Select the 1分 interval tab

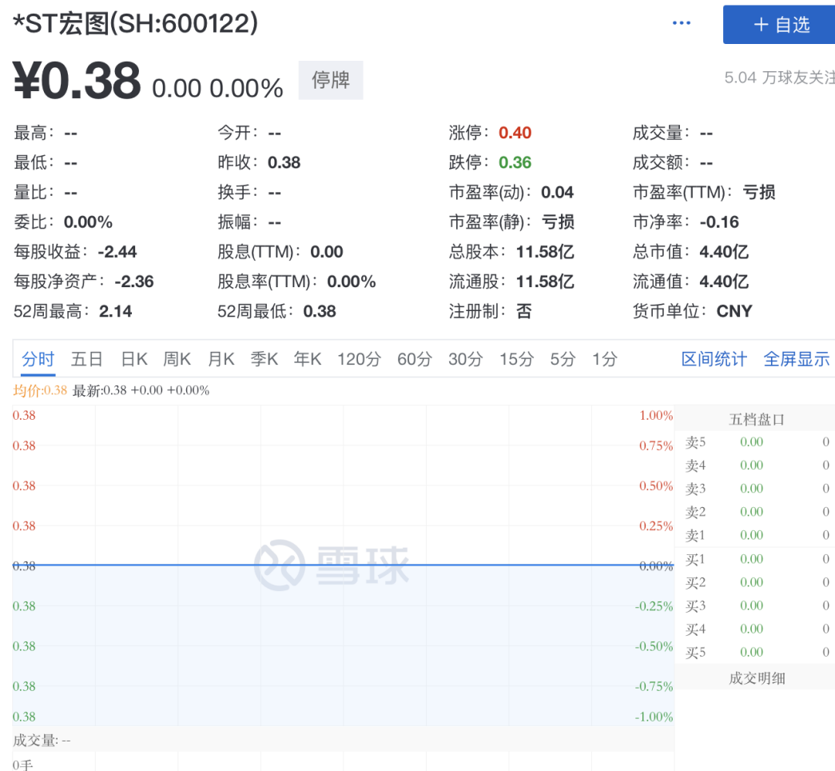point(604,359)
